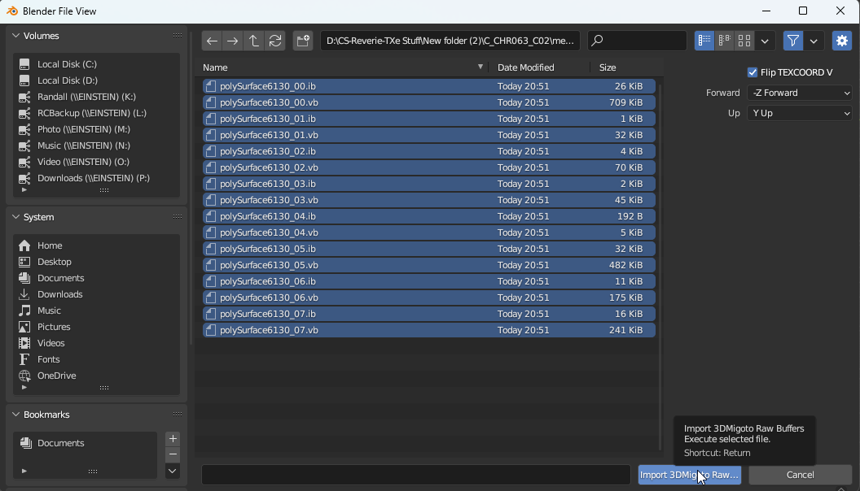The image size is (860, 491).
Task: Open Photo network drive (M:)
Action: [97, 129]
